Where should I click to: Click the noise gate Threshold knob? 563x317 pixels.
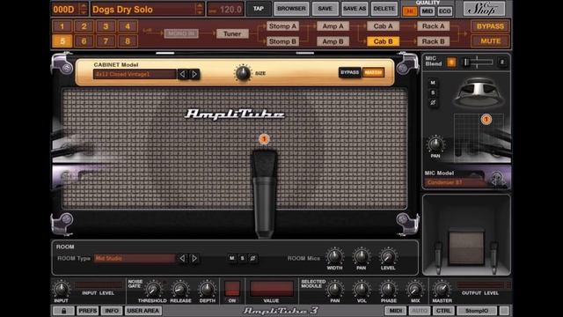153,289
